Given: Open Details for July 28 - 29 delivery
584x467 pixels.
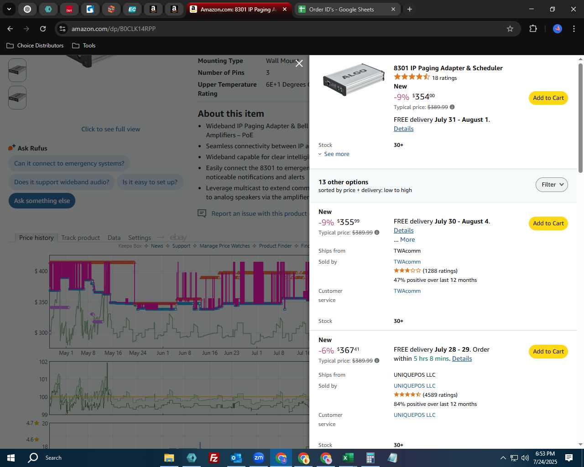Looking at the screenshot, I should click(x=462, y=358).
